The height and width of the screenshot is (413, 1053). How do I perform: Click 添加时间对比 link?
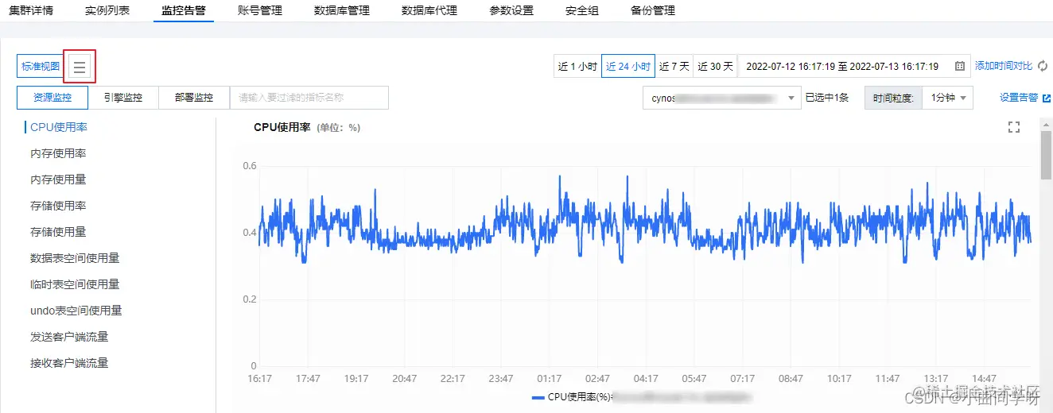[x=1004, y=67]
